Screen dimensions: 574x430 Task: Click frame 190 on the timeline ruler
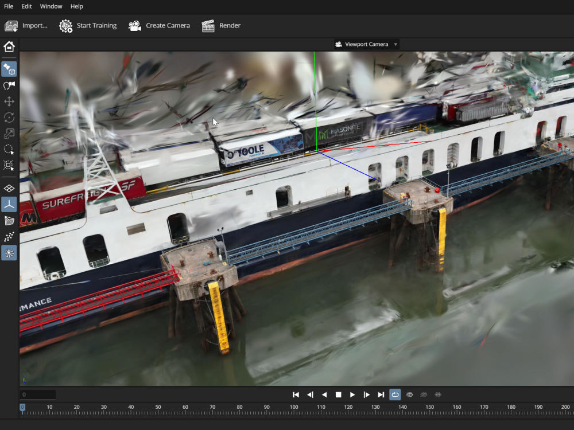538,407
